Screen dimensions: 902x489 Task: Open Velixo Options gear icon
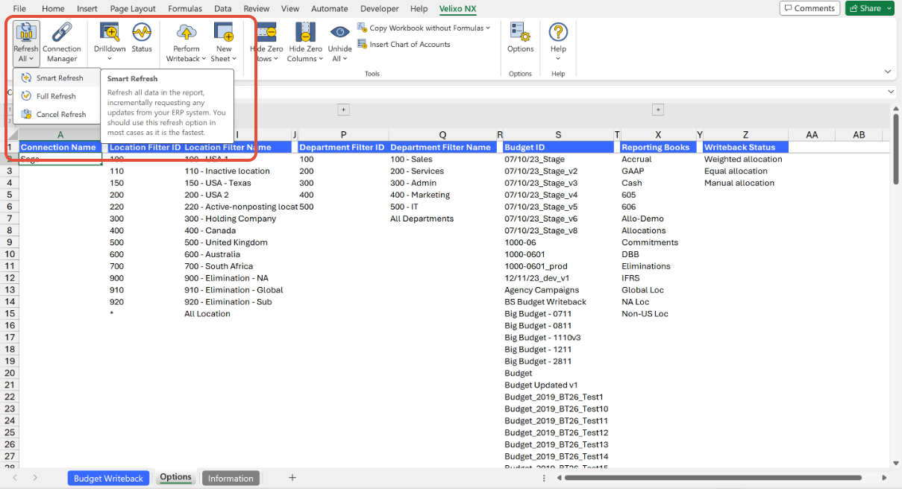pos(520,34)
